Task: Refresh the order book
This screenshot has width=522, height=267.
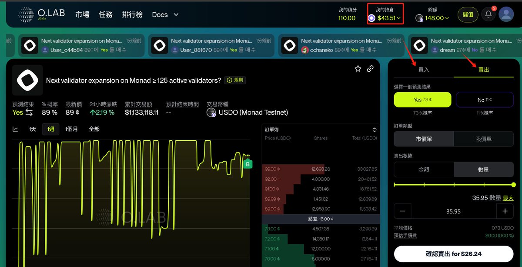Action: (x=375, y=130)
